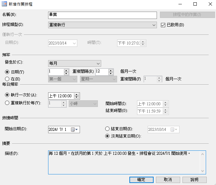Screen dimensions: 216x185
Task: Click the 取消 button
Action: (x=168, y=180)
